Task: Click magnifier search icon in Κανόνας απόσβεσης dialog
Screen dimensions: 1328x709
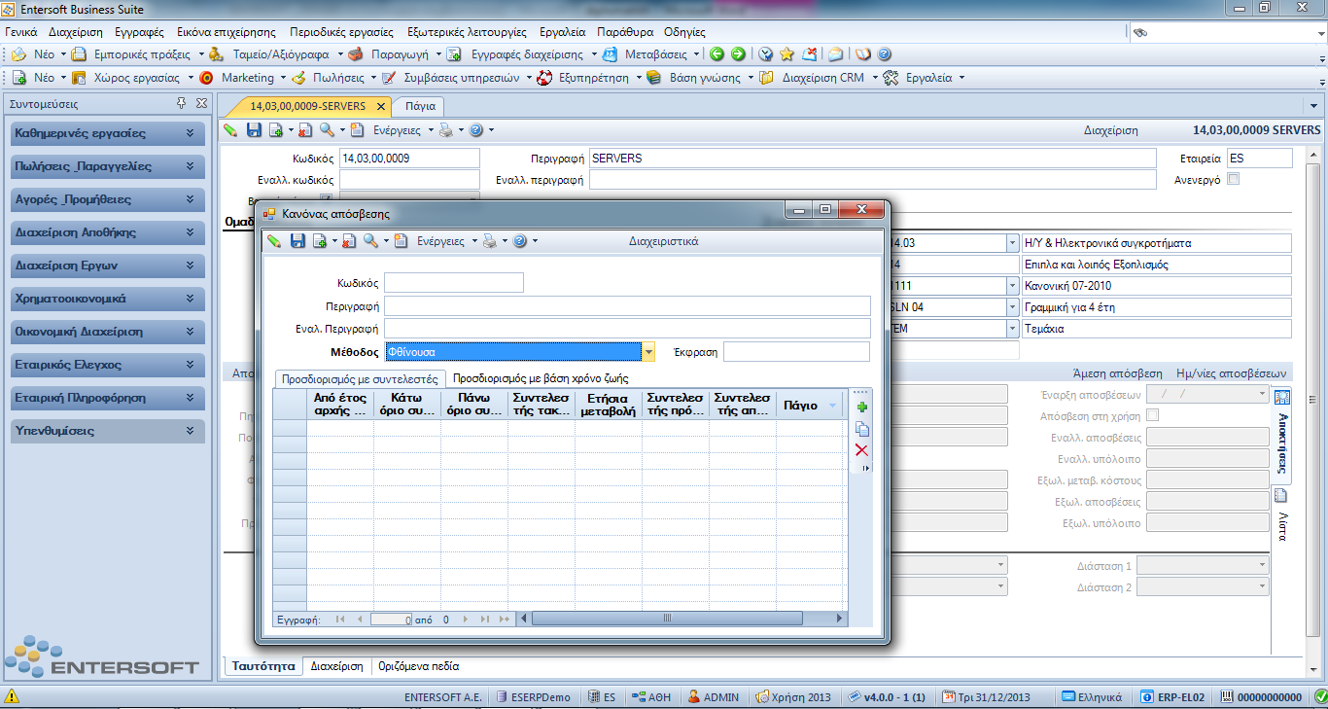Action: pyautogui.click(x=371, y=241)
